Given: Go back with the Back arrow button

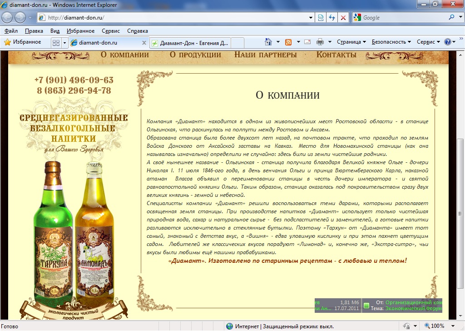Looking at the screenshot, I should pyautogui.click(x=7, y=18).
